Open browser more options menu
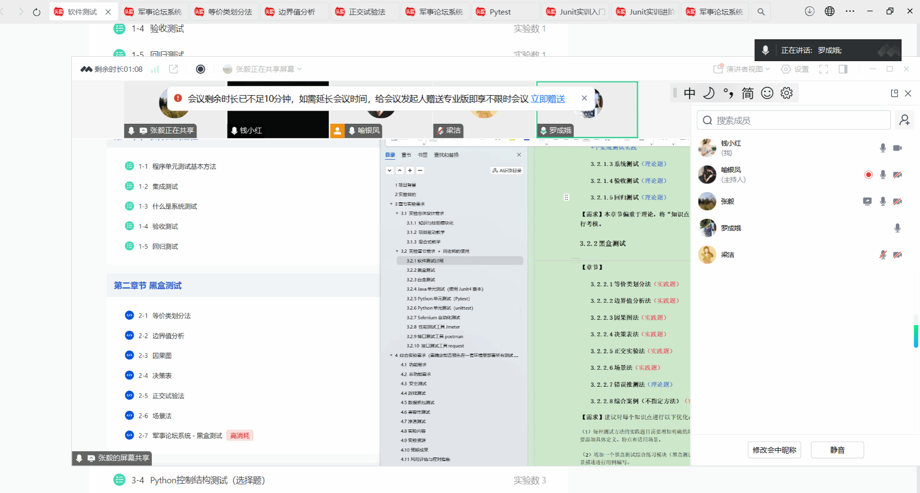The image size is (920, 493). click(x=850, y=12)
